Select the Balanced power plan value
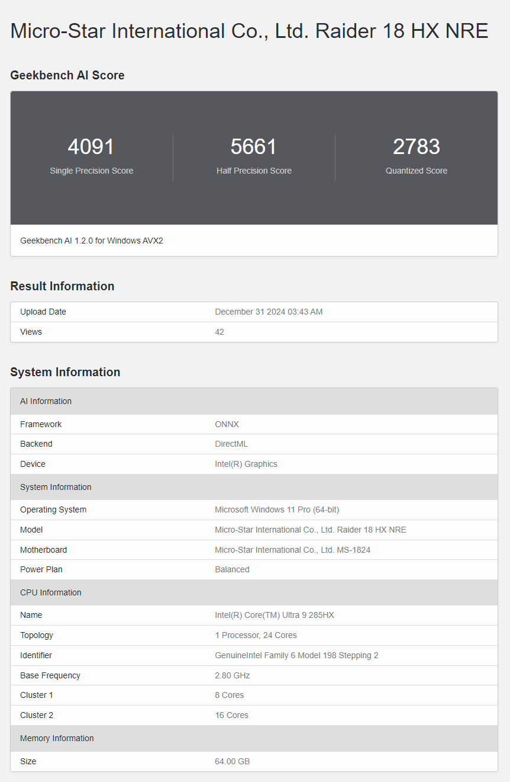 pyautogui.click(x=232, y=569)
